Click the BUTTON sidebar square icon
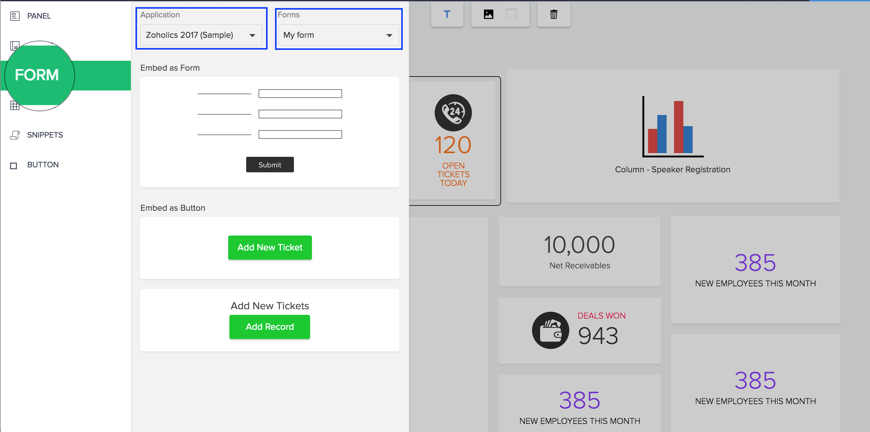Screen dimensions: 870x432 pos(14,165)
